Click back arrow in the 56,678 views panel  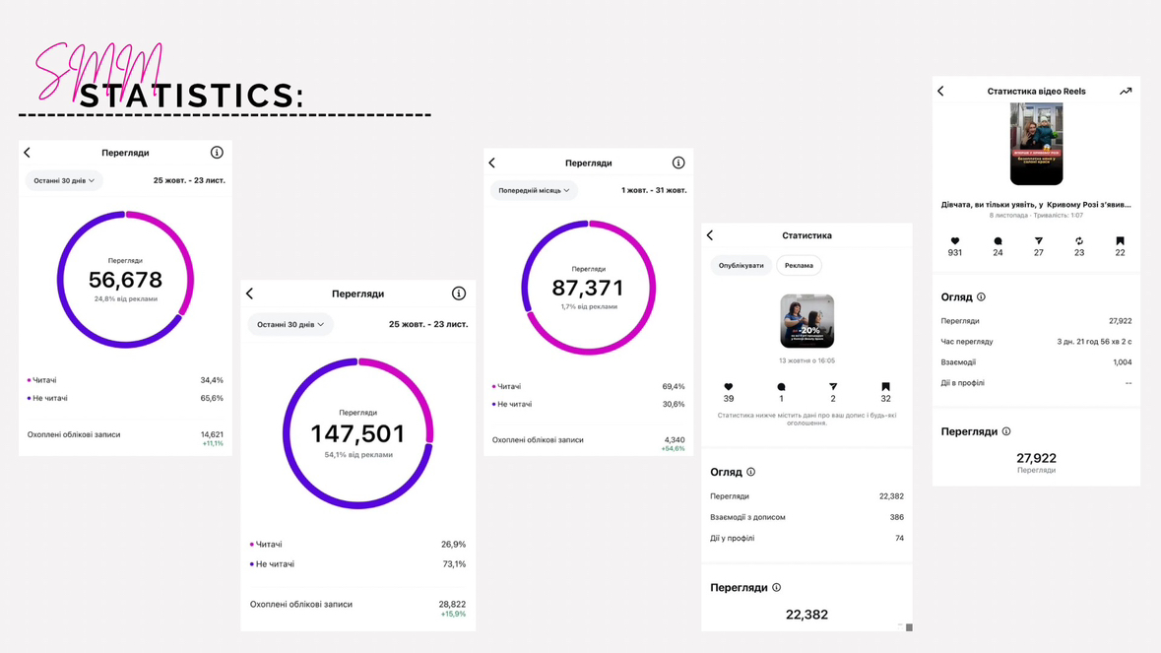pos(28,153)
